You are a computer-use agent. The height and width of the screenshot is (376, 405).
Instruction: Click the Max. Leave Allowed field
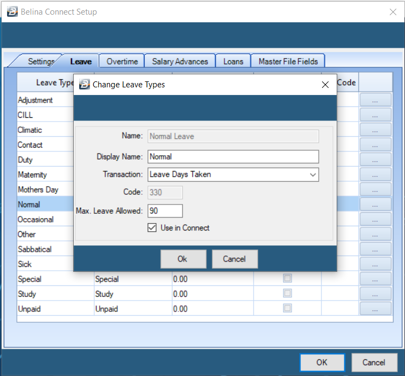tap(165, 211)
